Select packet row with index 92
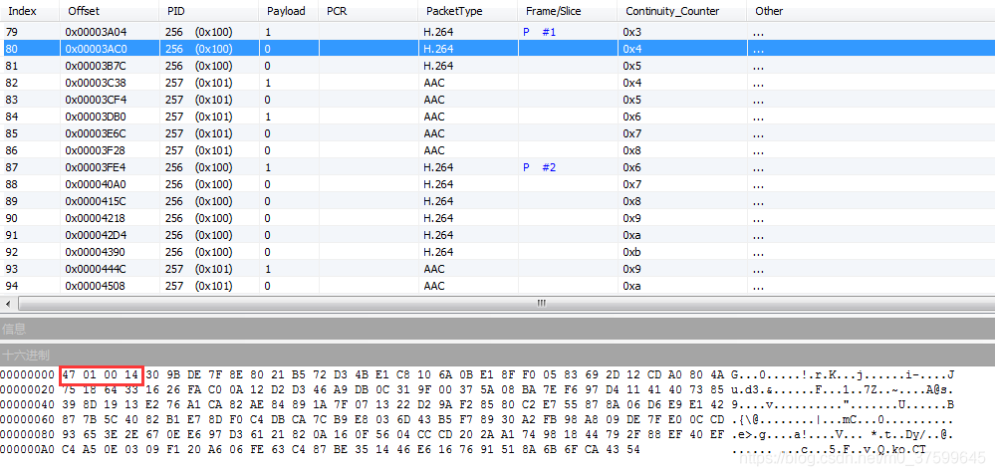 498,252
